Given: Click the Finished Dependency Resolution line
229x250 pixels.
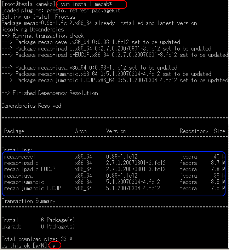Looking at the screenshot, I should point(50,93).
